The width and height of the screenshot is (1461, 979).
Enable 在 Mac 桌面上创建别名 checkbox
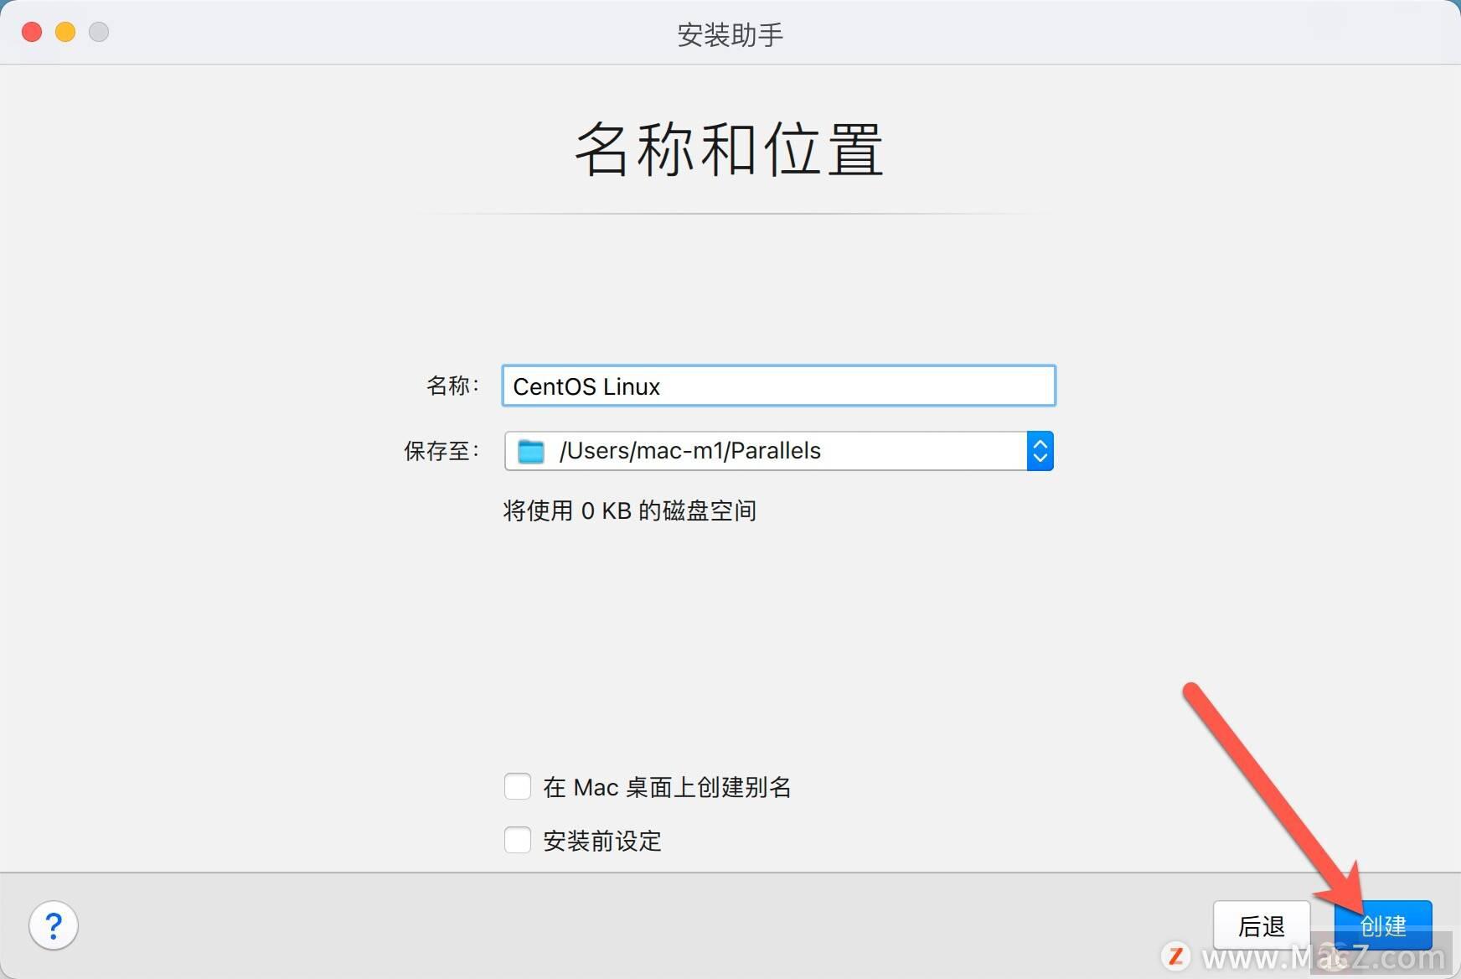coord(518,787)
